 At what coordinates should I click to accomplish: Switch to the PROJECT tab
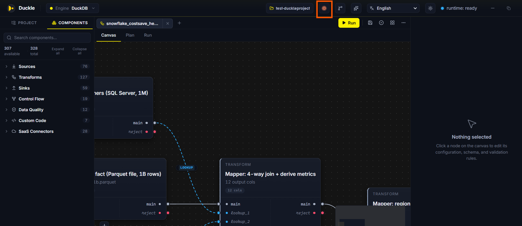click(x=24, y=23)
